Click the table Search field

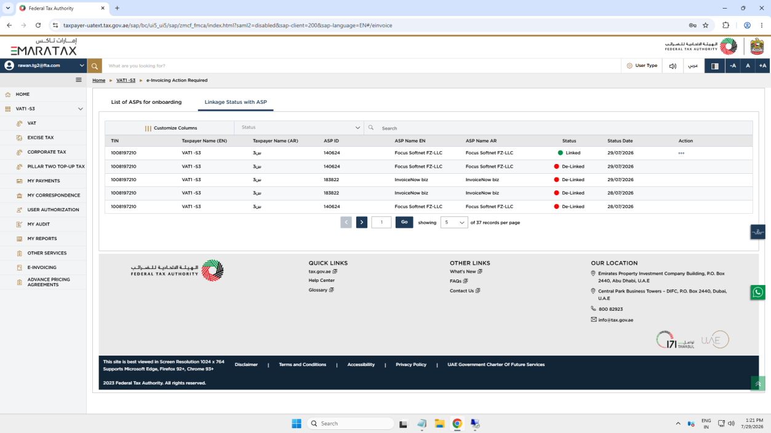tap(557, 128)
